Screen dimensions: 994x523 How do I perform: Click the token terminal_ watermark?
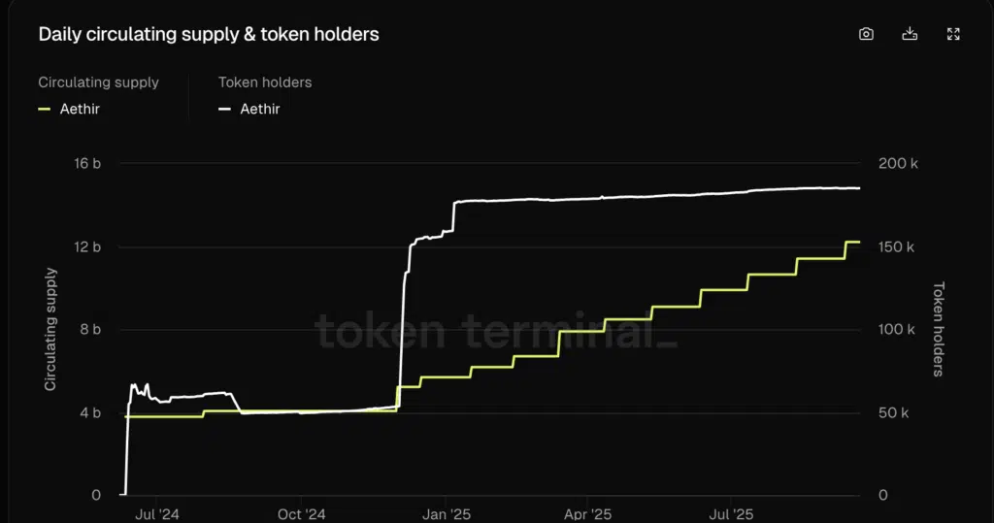[497, 331]
